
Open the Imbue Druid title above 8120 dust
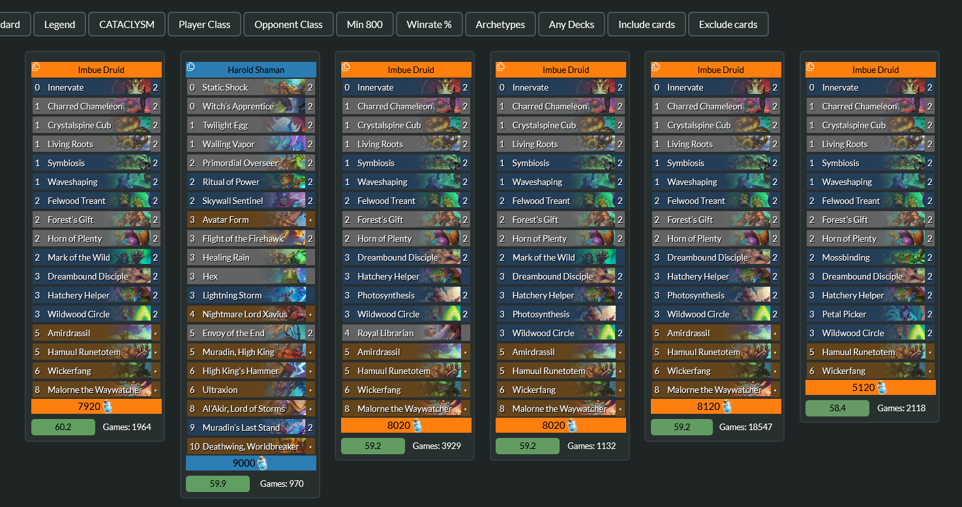(721, 70)
